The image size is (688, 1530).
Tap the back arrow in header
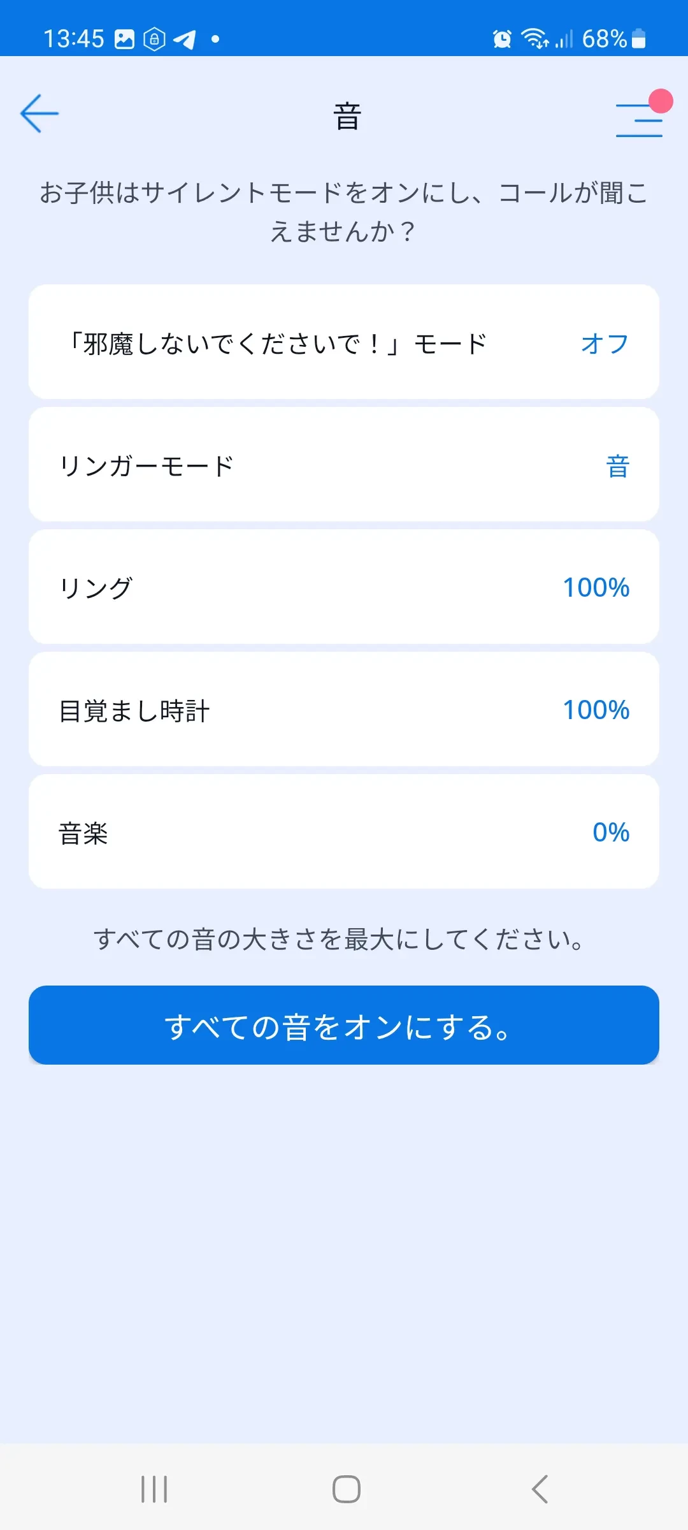coord(39,113)
